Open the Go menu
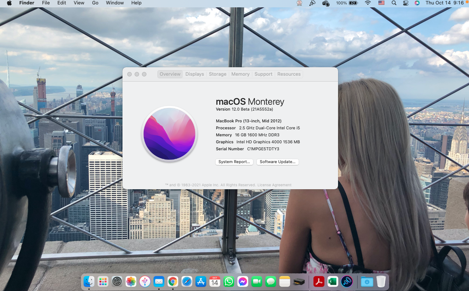The image size is (469, 291). click(95, 3)
